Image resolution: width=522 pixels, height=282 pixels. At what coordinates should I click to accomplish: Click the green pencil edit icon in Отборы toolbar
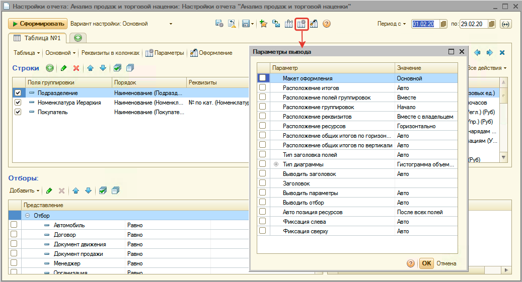click(x=49, y=191)
